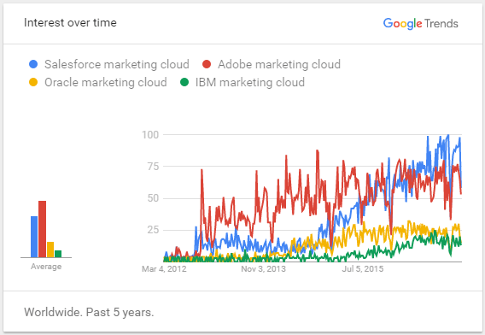Click the Nov 3, 2013 axis label

tap(264, 268)
